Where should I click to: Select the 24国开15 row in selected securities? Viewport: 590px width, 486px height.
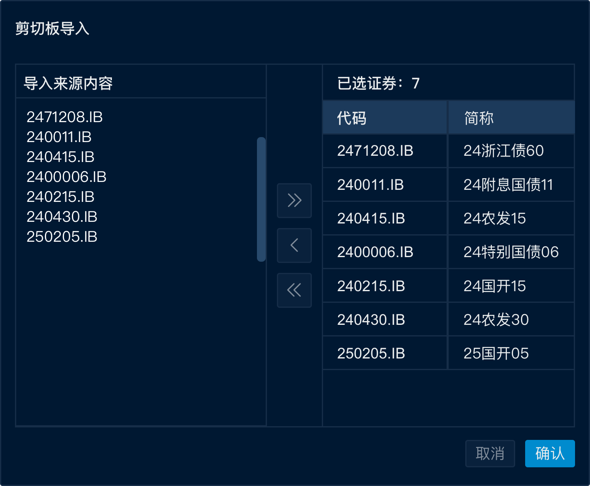(448, 286)
